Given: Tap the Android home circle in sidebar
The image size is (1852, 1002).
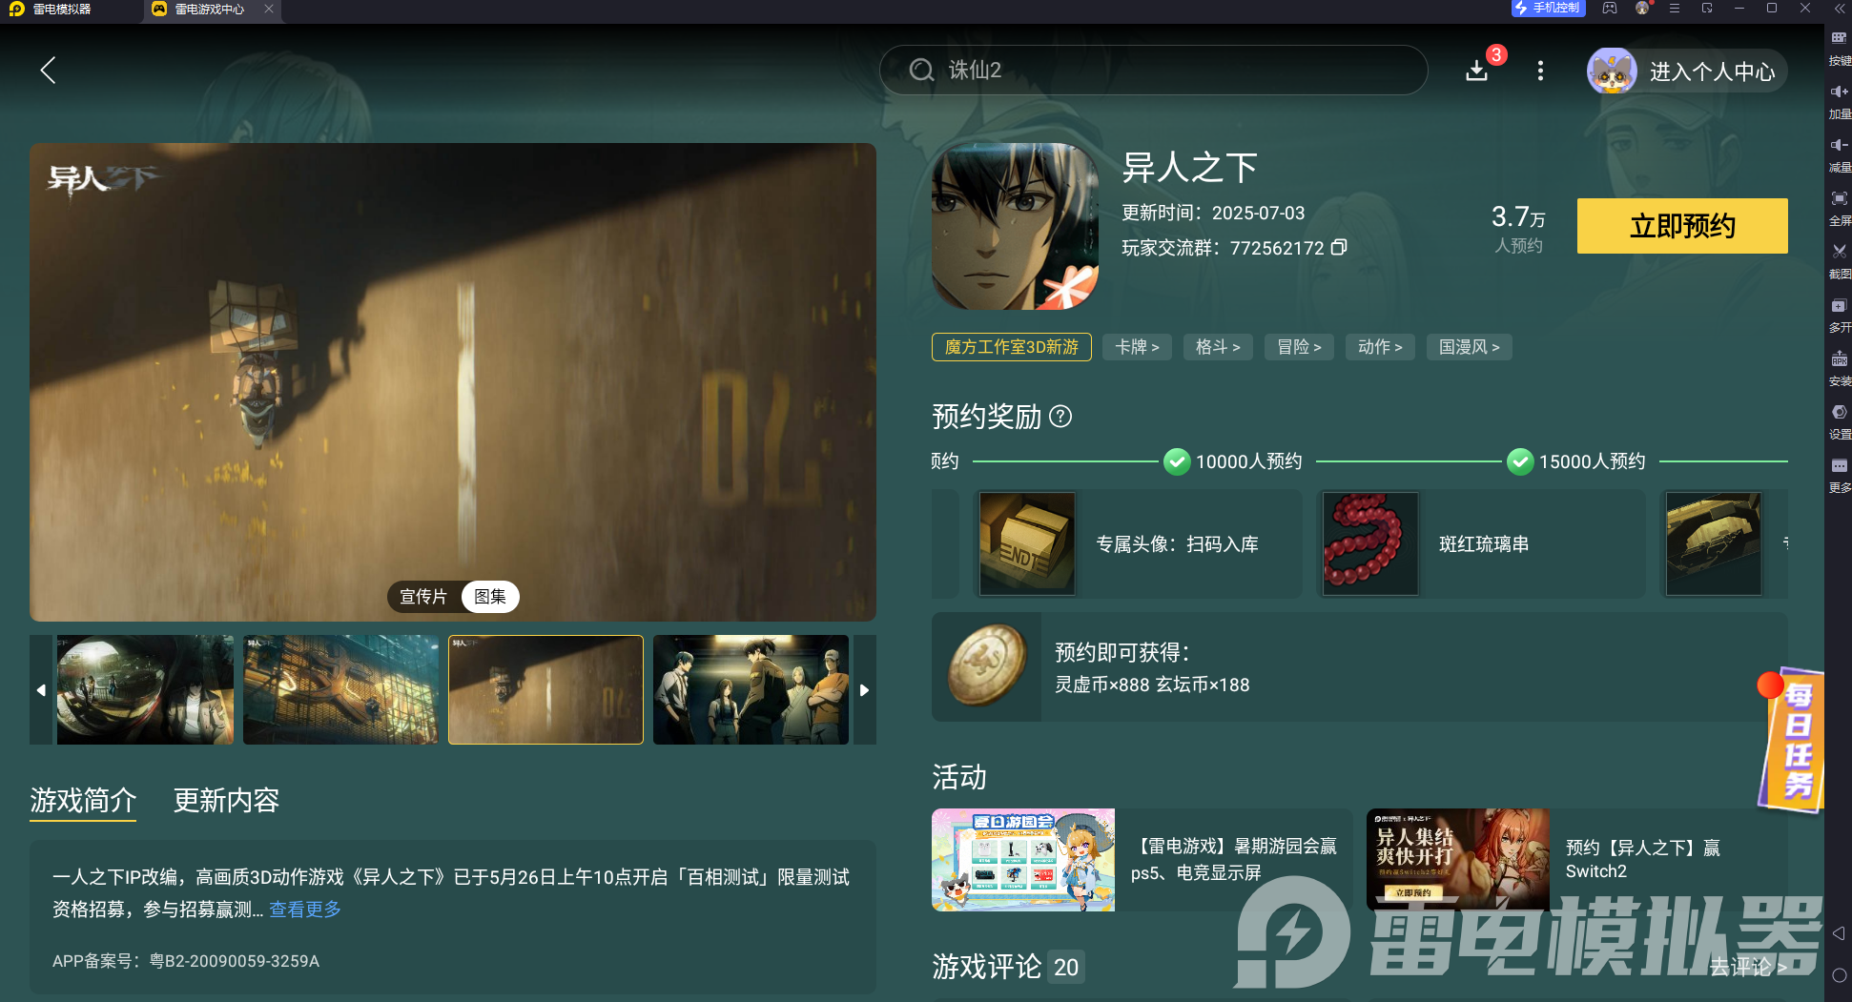Looking at the screenshot, I should pyautogui.click(x=1840, y=975).
